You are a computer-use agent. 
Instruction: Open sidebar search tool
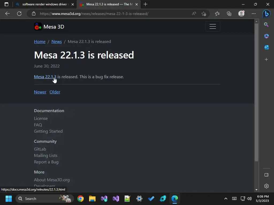pos(266,25)
